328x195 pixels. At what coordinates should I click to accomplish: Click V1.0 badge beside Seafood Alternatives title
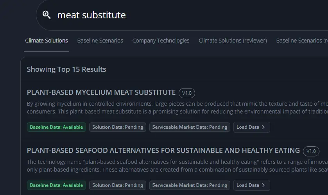(x=311, y=151)
